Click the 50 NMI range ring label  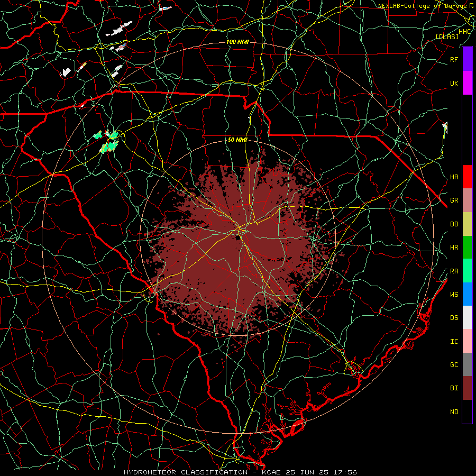[x=237, y=140]
